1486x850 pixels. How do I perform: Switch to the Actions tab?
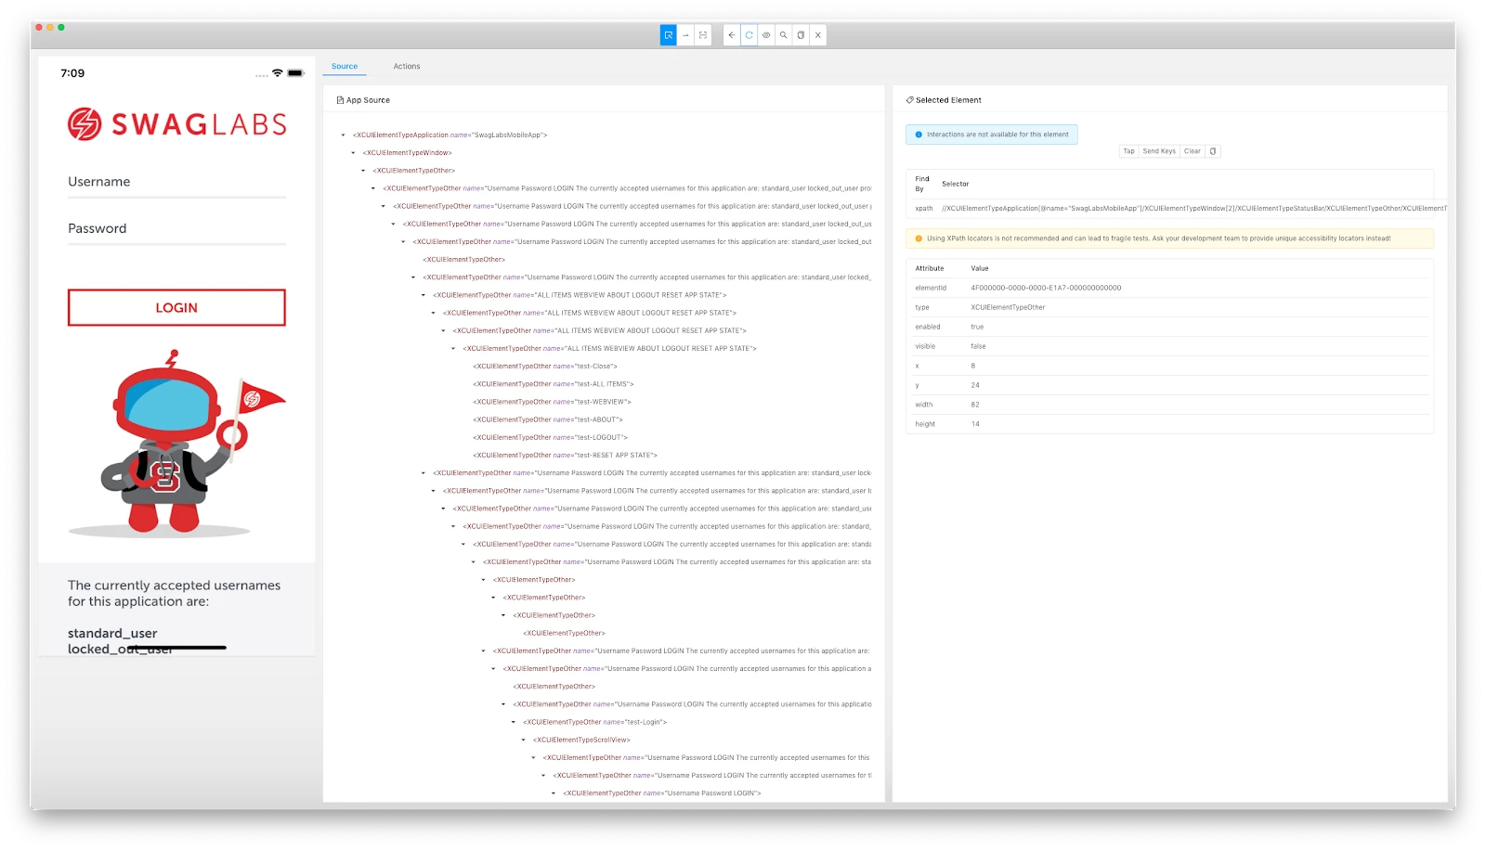[407, 66]
